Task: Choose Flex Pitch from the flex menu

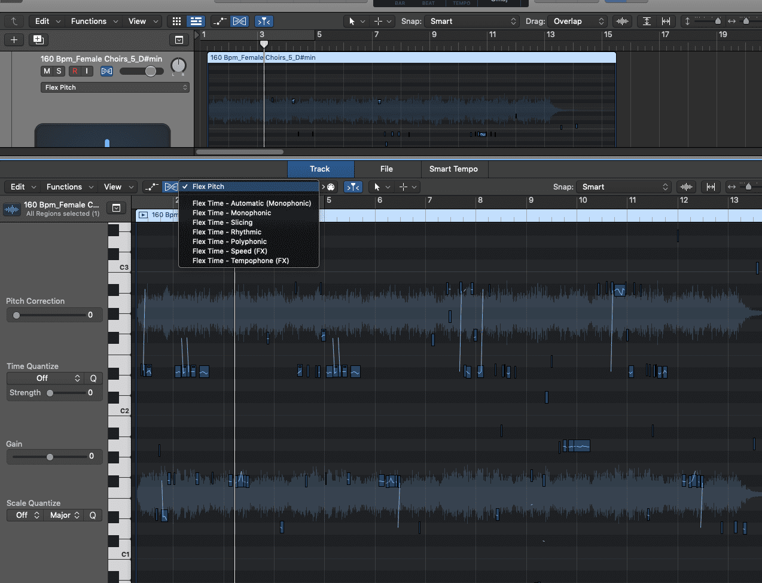Action: coord(249,187)
